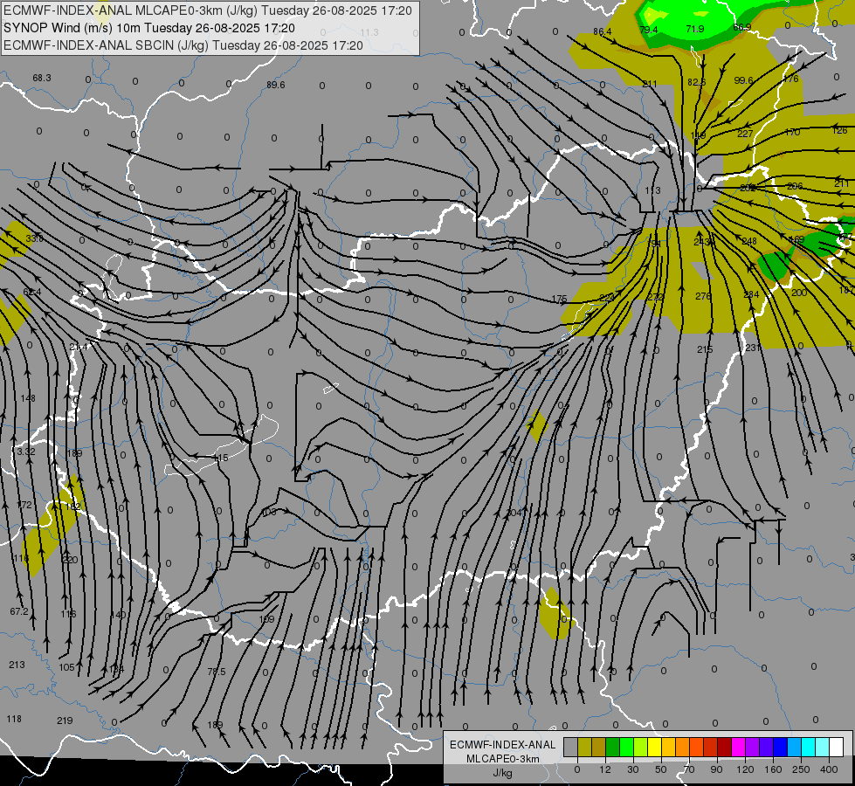
Task: Click the legend tick label 250
Action: tap(801, 769)
